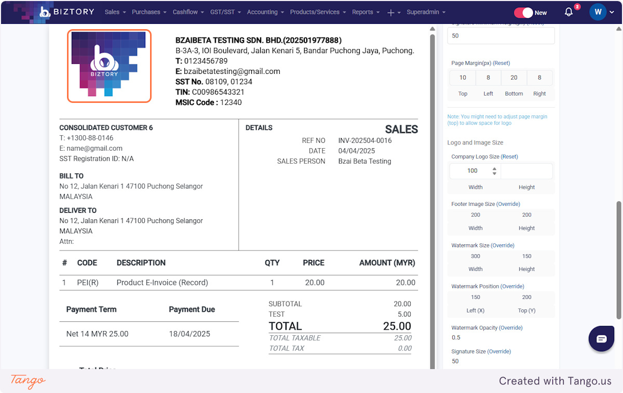Select customer name CONSOLIDATED CUSTOMER 6

tap(106, 128)
